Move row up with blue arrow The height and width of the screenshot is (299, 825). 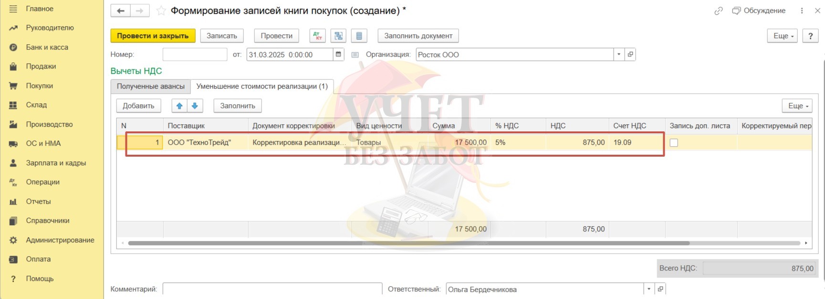coord(179,106)
